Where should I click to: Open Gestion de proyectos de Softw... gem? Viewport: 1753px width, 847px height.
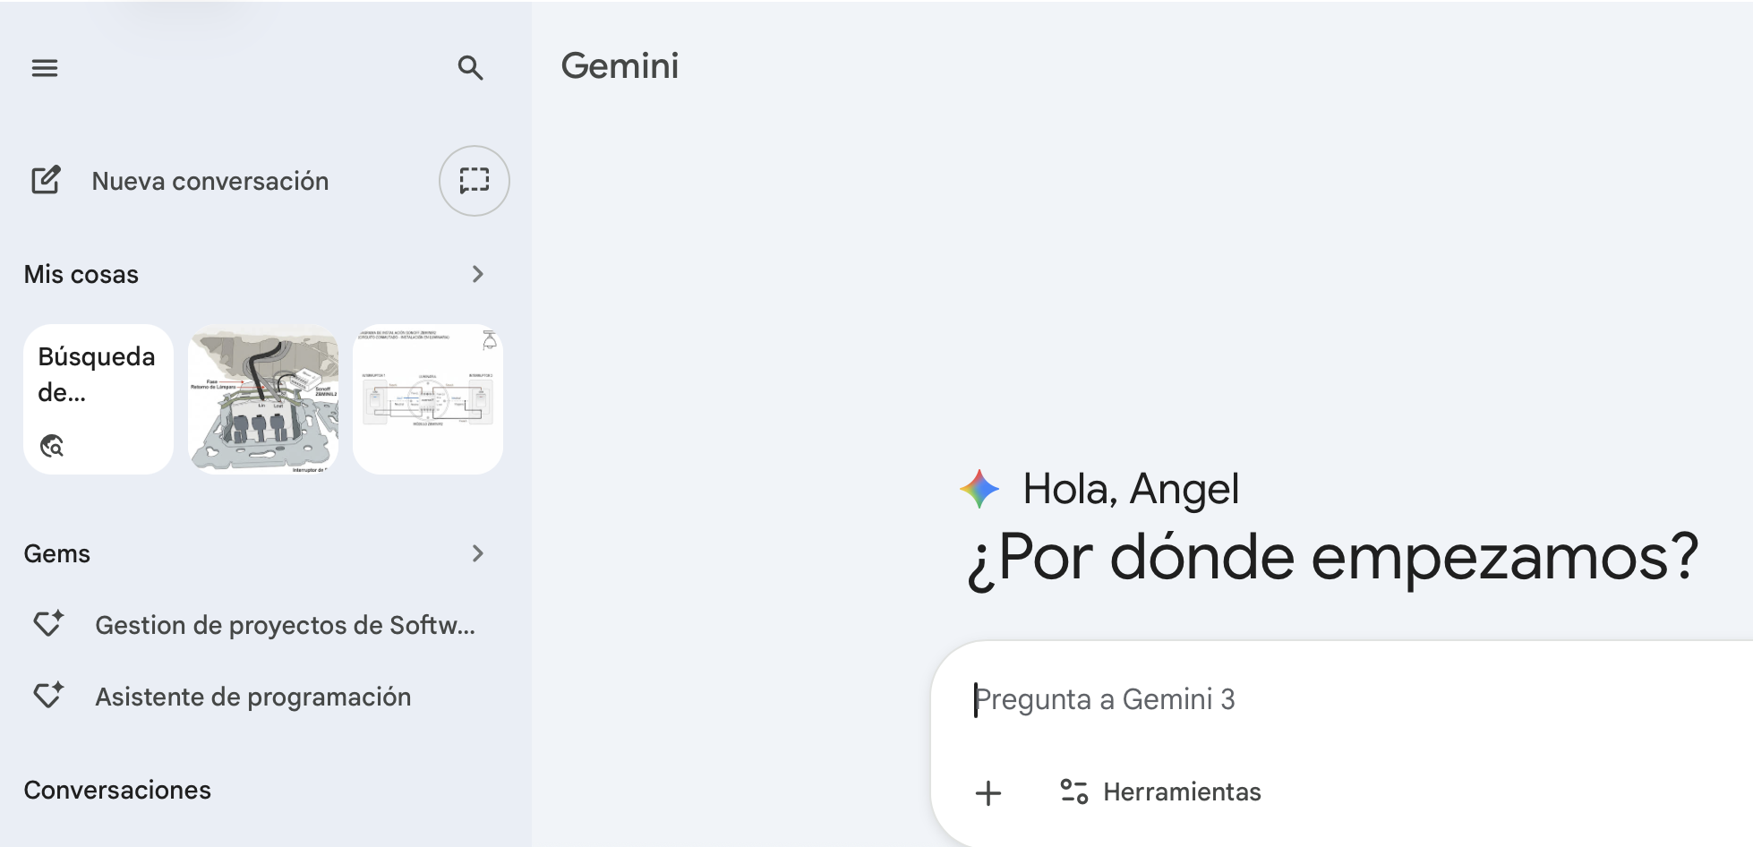point(285,625)
